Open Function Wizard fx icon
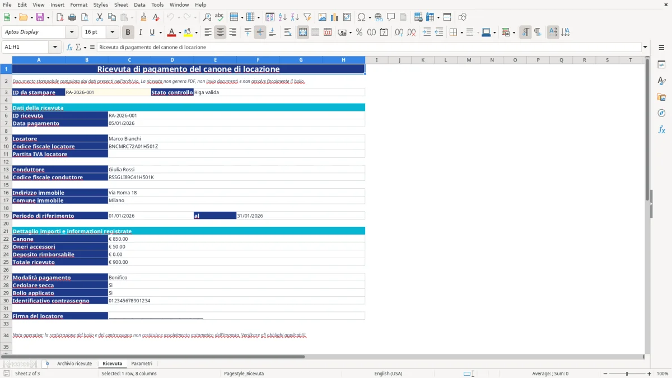The width and height of the screenshot is (672, 378). pyautogui.click(x=69, y=48)
